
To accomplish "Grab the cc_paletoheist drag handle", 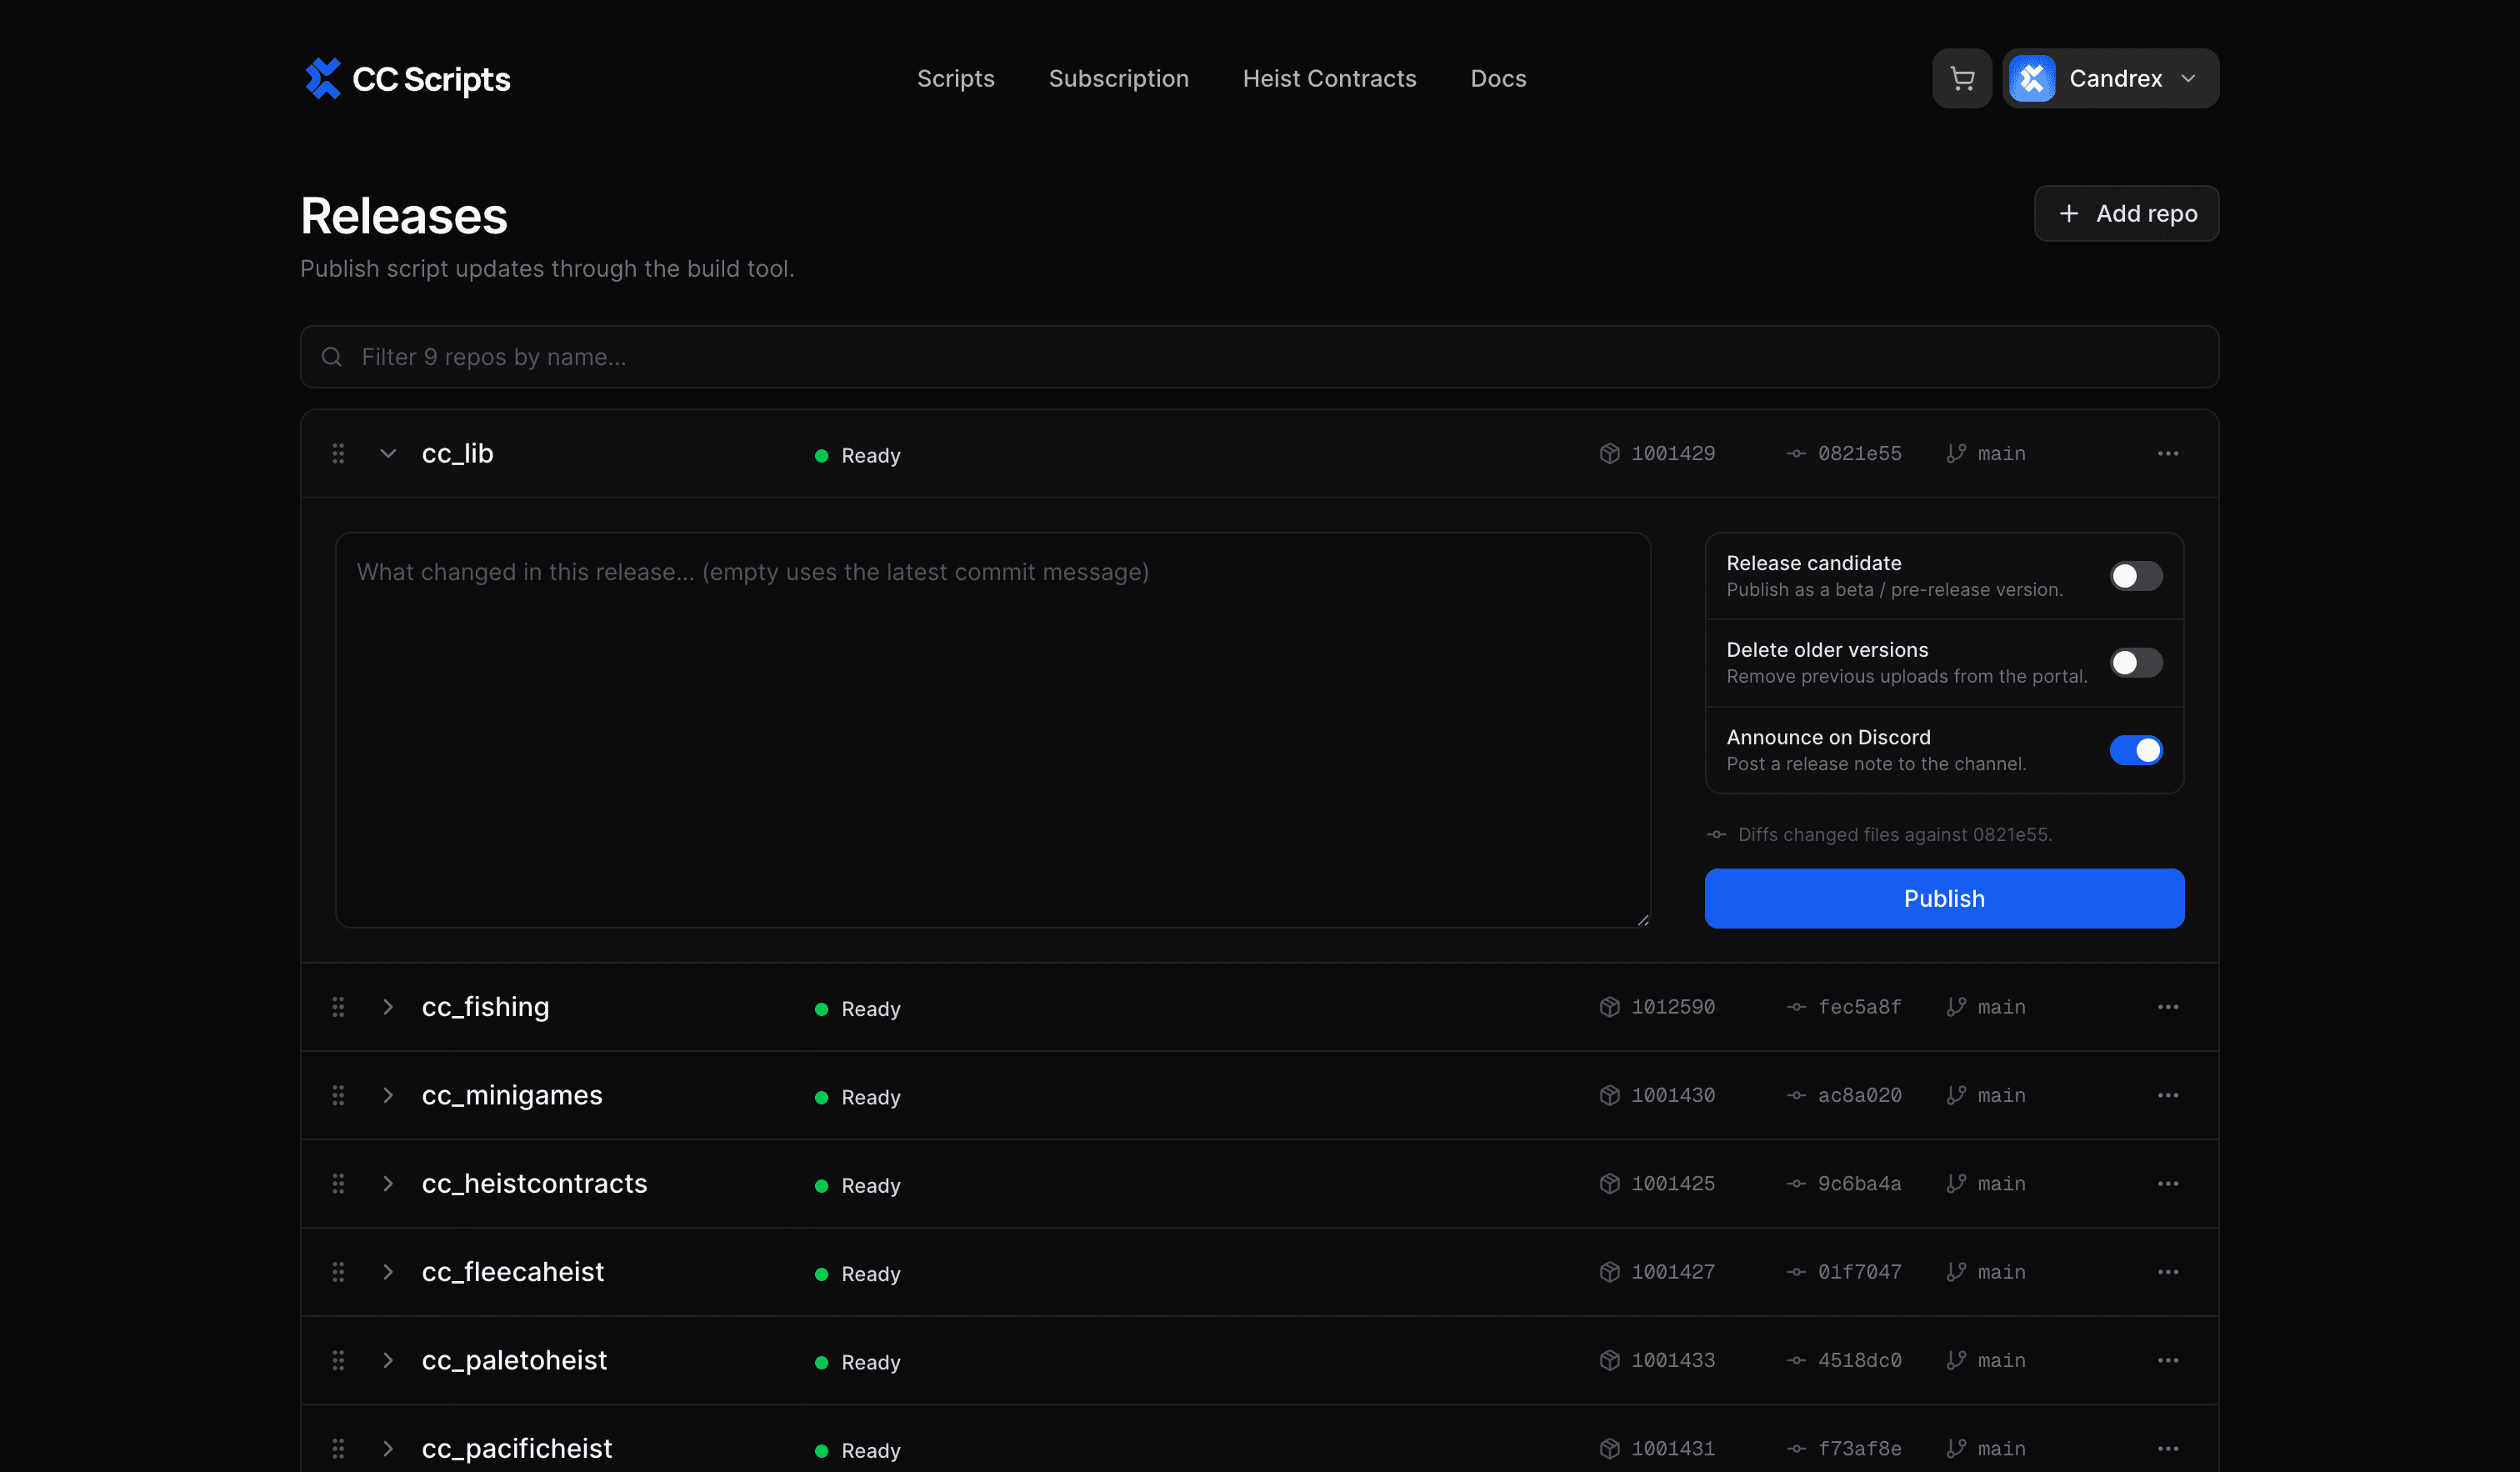I will (x=338, y=1360).
